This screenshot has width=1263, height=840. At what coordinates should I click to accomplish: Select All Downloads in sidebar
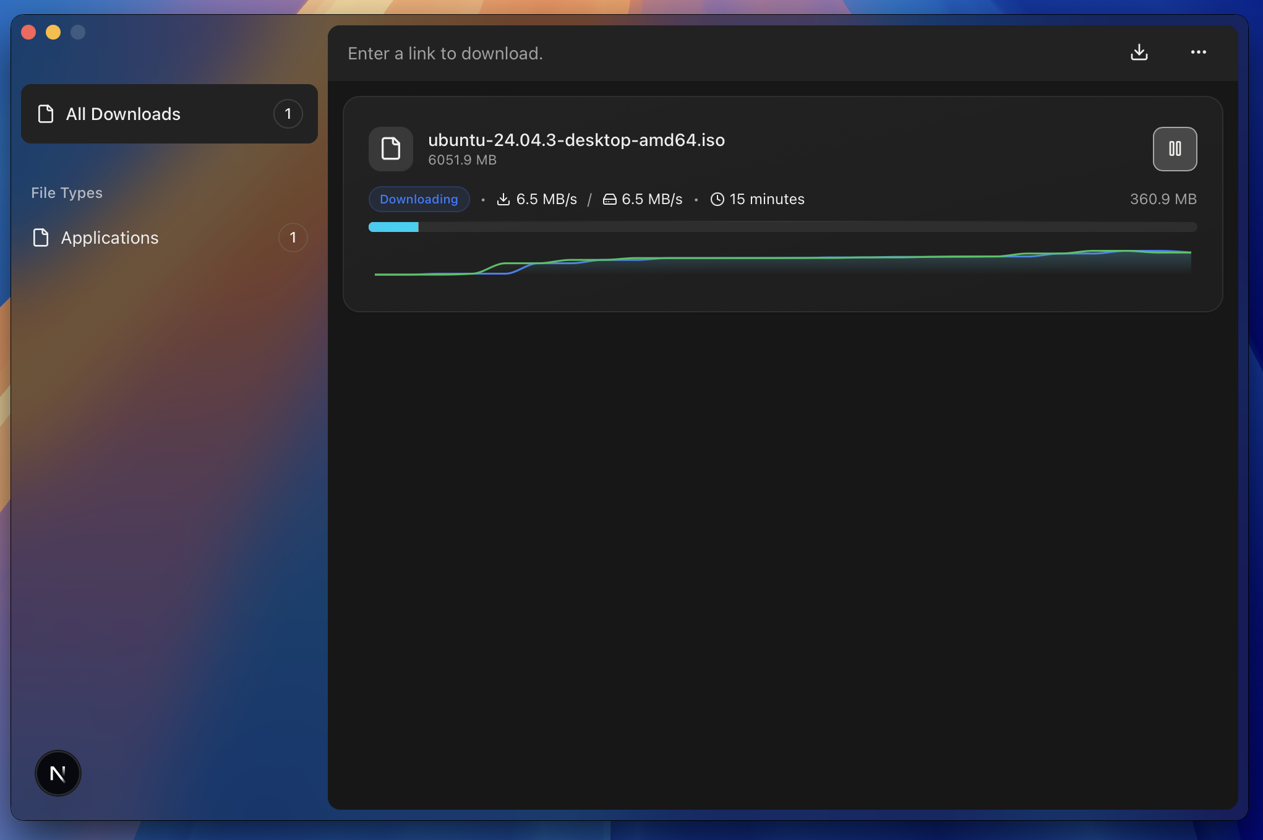169,114
